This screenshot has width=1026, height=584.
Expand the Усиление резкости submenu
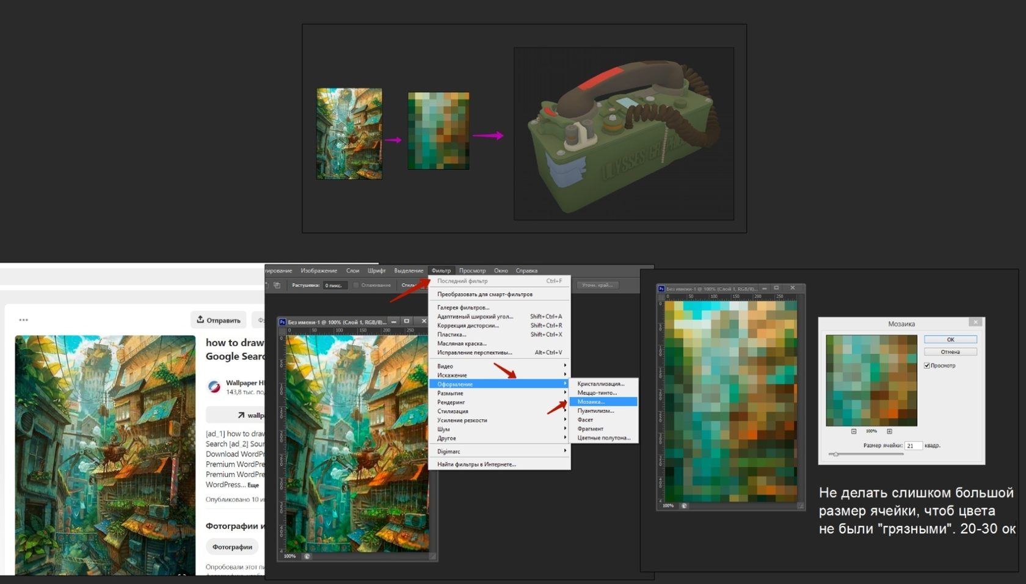click(x=500, y=420)
